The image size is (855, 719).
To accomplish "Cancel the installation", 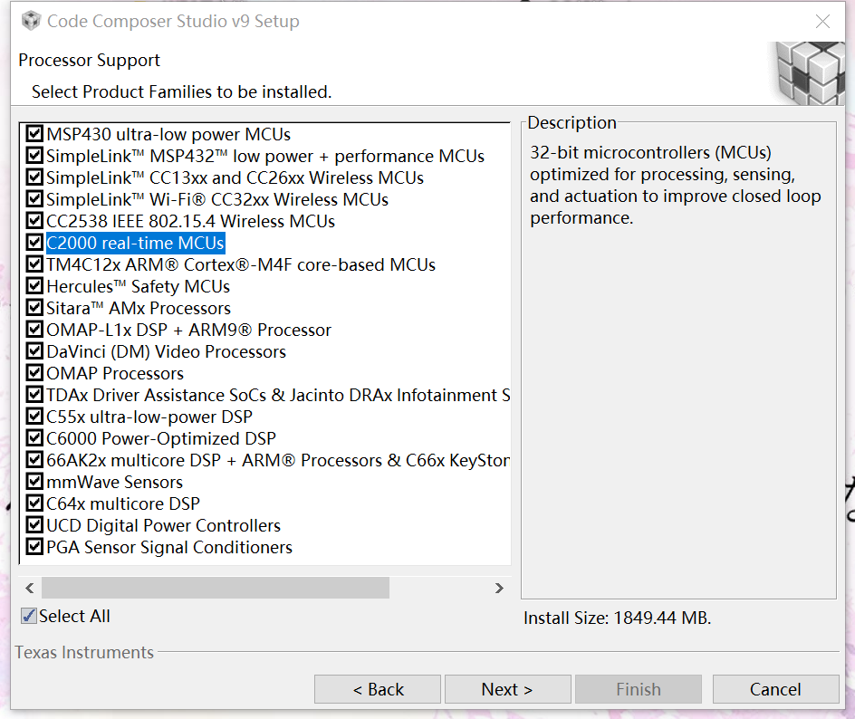I will click(775, 689).
